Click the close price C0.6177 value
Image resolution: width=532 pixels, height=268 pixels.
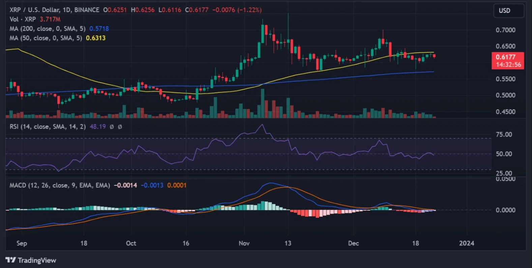coord(197,10)
